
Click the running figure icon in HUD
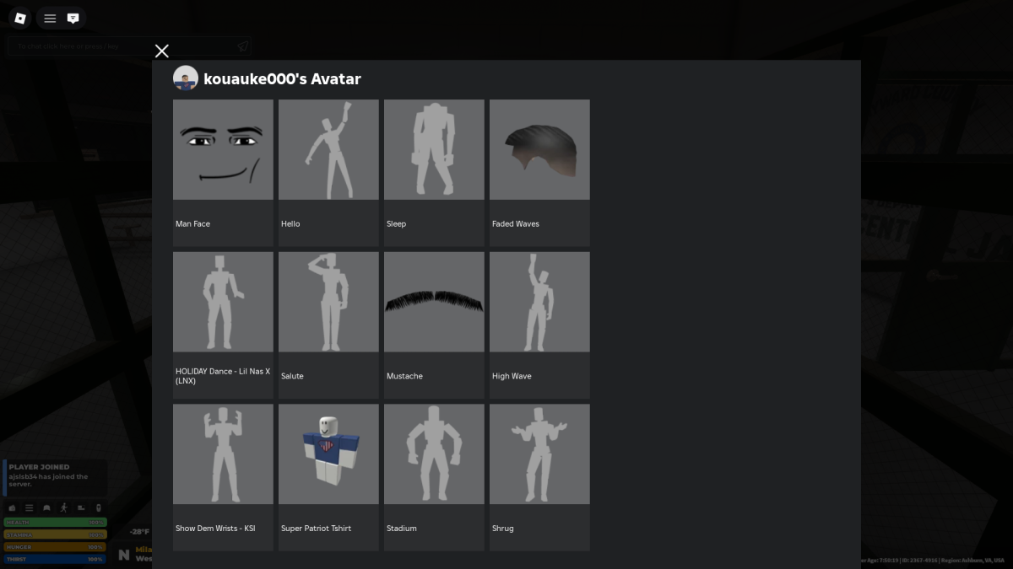(63, 507)
